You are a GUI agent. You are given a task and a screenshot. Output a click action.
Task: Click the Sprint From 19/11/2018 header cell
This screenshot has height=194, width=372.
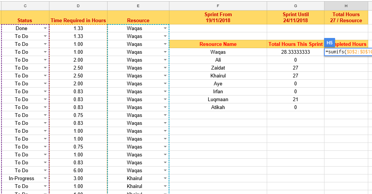[x=218, y=17]
